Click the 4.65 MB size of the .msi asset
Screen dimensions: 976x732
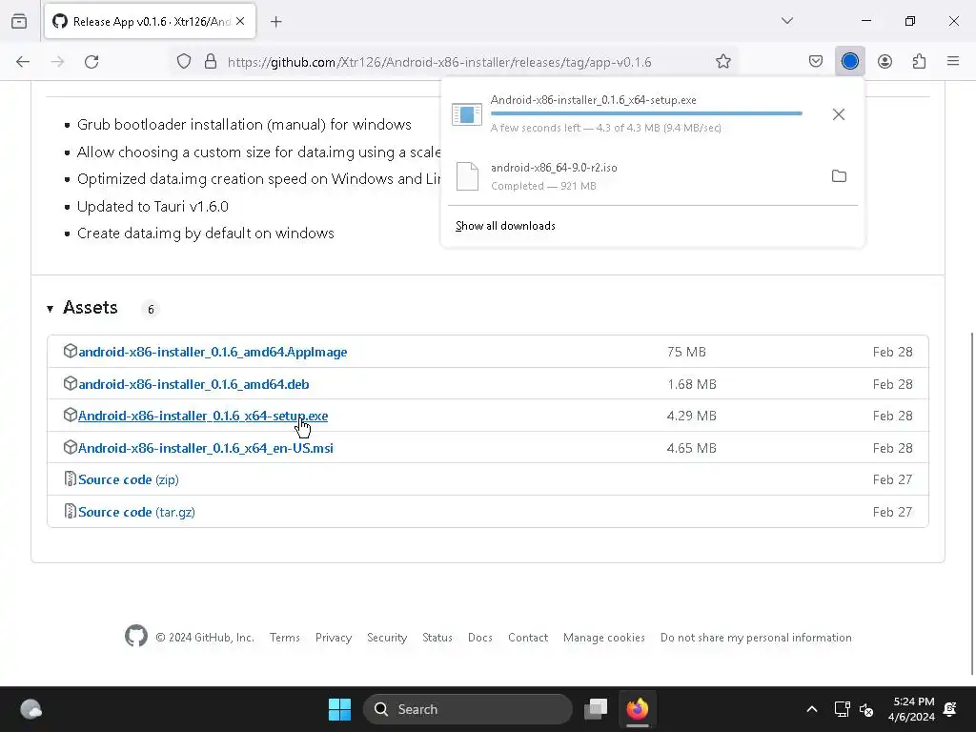tap(691, 448)
